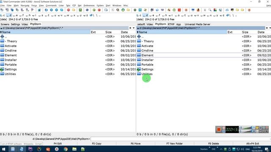Select '- Theory' folder in right panel
Viewport: 271px width, 152px height.
tap(148, 41)
